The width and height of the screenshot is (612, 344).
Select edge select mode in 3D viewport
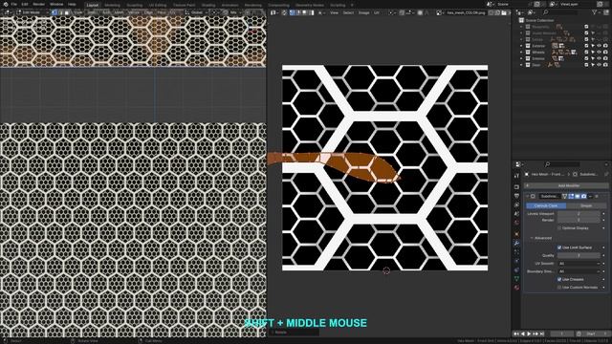[x=60, y=12]
